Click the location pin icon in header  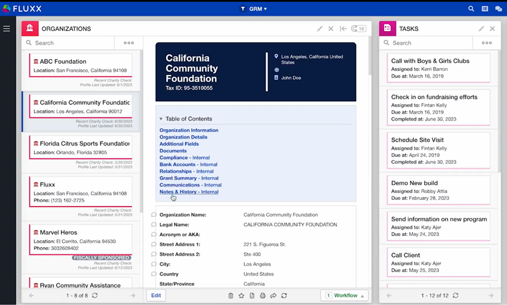pyautogui.click(x=276, y=56)
